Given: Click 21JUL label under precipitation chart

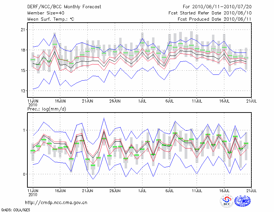Looking at the screenshot, I should 252,190.
